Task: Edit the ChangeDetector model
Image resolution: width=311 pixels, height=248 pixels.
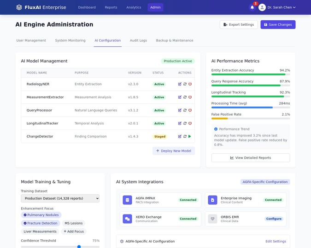Action: pos(180,136)
